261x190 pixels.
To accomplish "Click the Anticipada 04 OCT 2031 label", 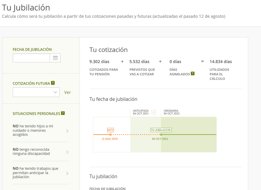I will tap(141, 112).
